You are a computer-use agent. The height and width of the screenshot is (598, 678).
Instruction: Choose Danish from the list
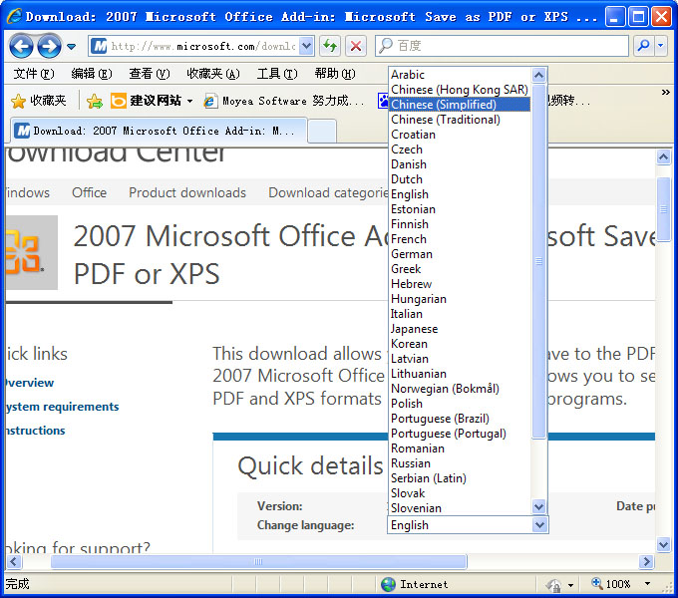(460, 164)
